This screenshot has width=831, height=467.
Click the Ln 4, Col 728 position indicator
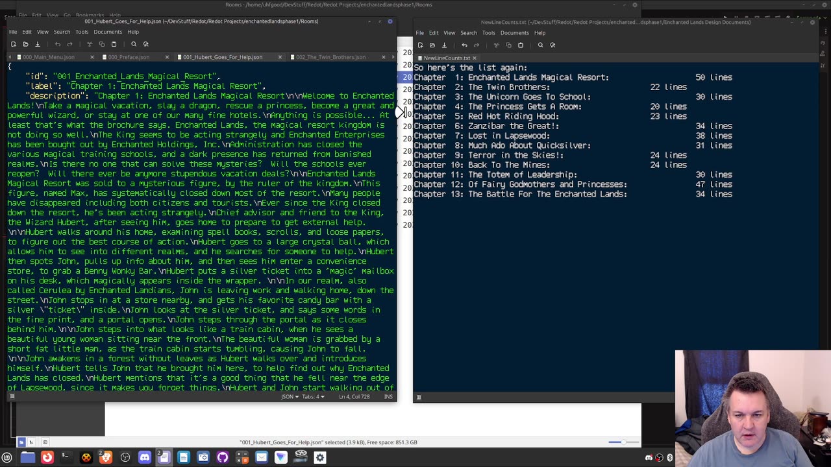coord(354,396)
